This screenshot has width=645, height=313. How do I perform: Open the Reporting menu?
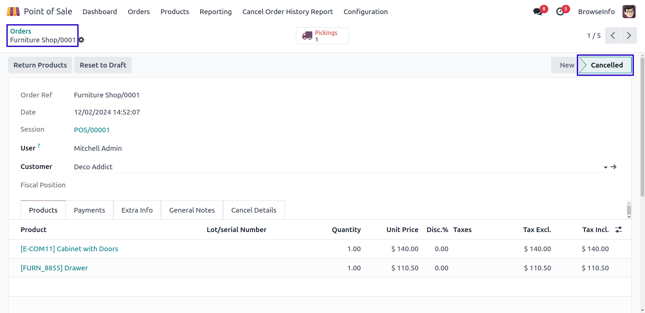[216, 12]
